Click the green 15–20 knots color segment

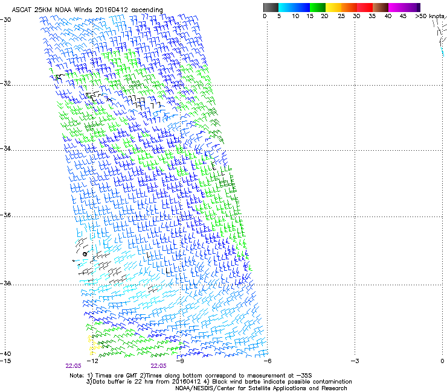pyautogui.click(x=318, y=7)
